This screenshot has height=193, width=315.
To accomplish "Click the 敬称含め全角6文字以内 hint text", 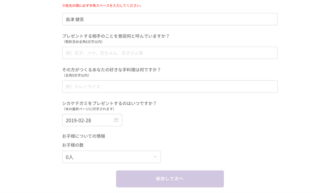I will (83, 41).
